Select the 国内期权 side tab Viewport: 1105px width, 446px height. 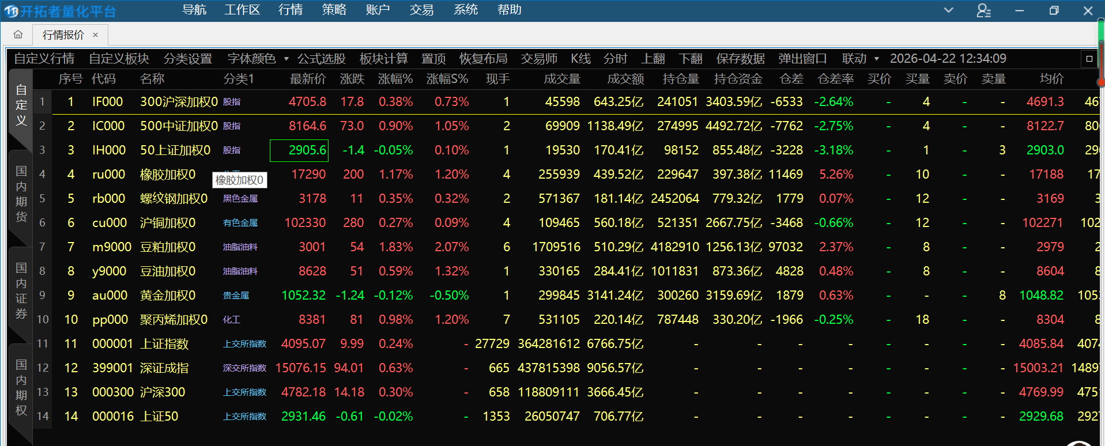click(x=21, y=387)
